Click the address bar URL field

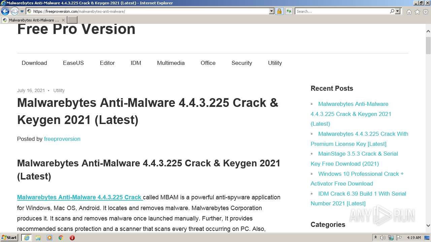pyautogui.click(x=147, y=11)
